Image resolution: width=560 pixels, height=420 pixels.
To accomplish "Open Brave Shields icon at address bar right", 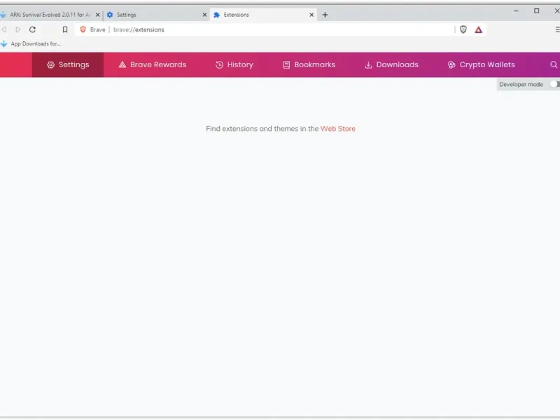I will 463,29.
